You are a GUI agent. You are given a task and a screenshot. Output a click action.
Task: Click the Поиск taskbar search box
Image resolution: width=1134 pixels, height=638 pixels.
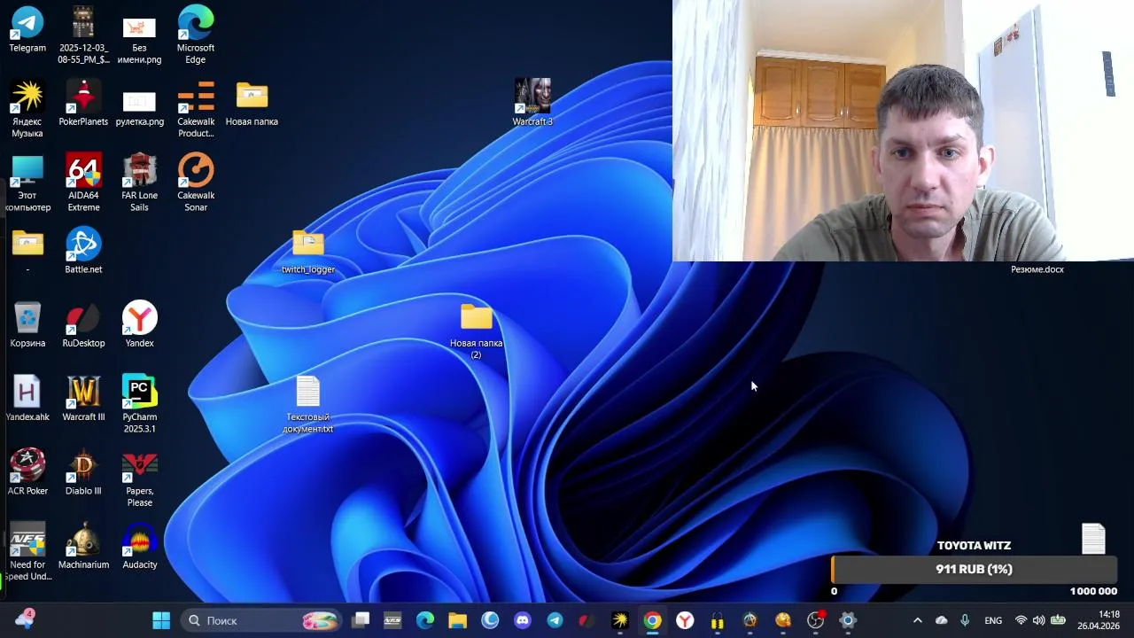tap(261, 620)
